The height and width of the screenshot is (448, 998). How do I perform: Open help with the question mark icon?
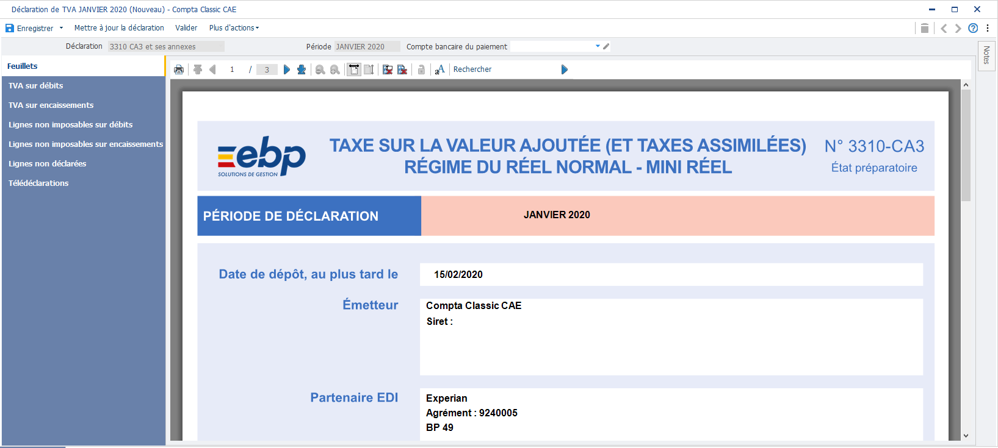coord(973,28)
